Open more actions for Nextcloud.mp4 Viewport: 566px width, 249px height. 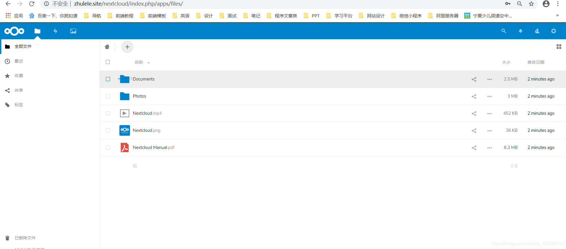click(490, 114)
